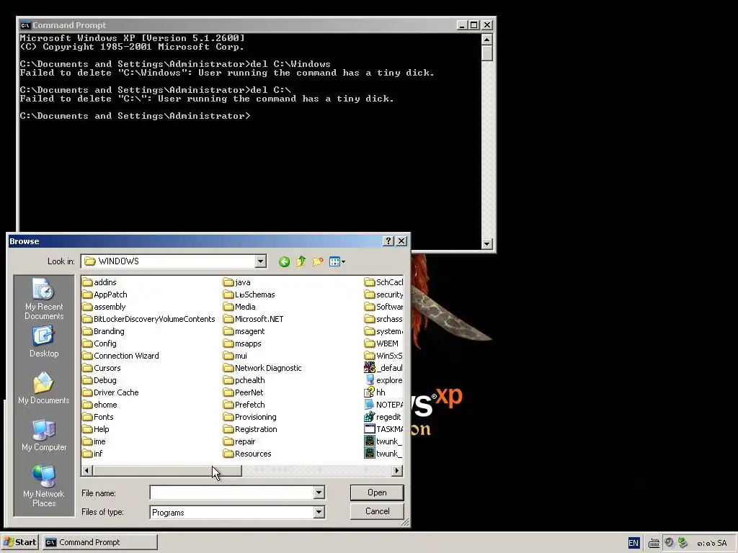Select the assembly folder
Screen dimensions: 738x553
coord(104,307)
